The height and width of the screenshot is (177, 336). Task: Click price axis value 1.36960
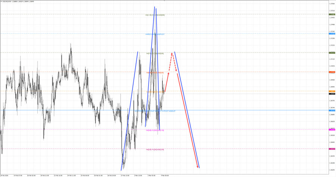(x=332, y=80)
